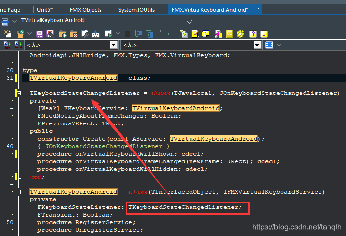Click the Run to Cursor icon
This screenshot has height=236, width=346.
coord(171,34)
